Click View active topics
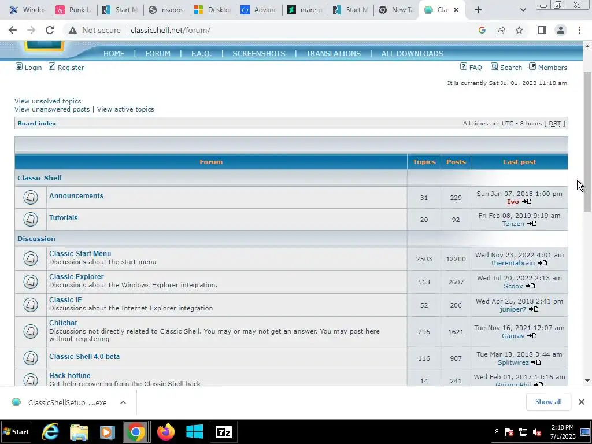This screenshot has height=444, width=592. [125, 109]
